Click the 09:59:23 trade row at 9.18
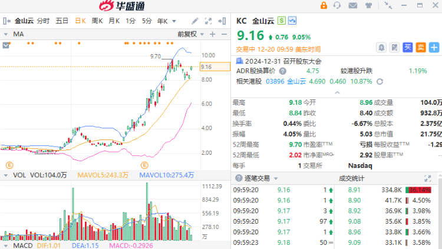This screenshot has width=442, height=249. pos(283,243)
